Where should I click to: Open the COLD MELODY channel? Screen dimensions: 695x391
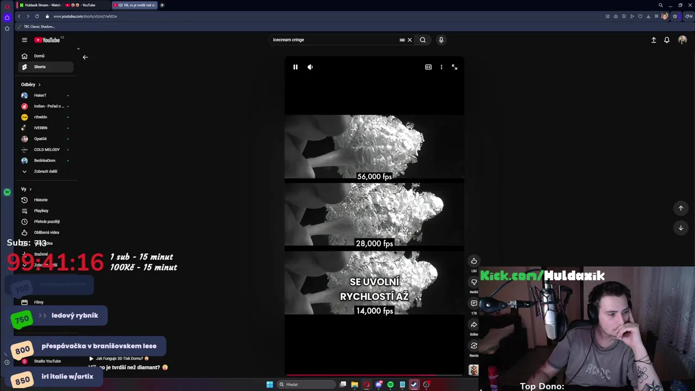(x=46, y=150)
